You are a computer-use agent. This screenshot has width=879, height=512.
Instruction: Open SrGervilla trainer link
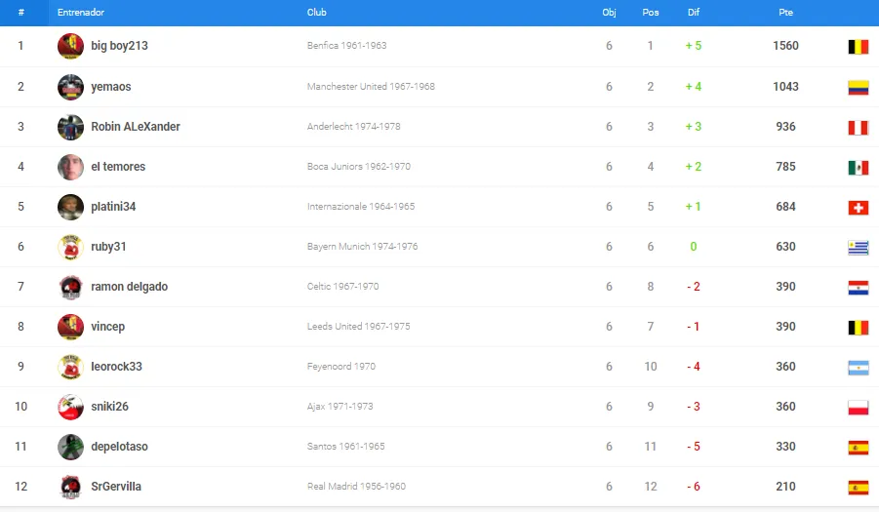pyautogui.click(x=116, y=487)
